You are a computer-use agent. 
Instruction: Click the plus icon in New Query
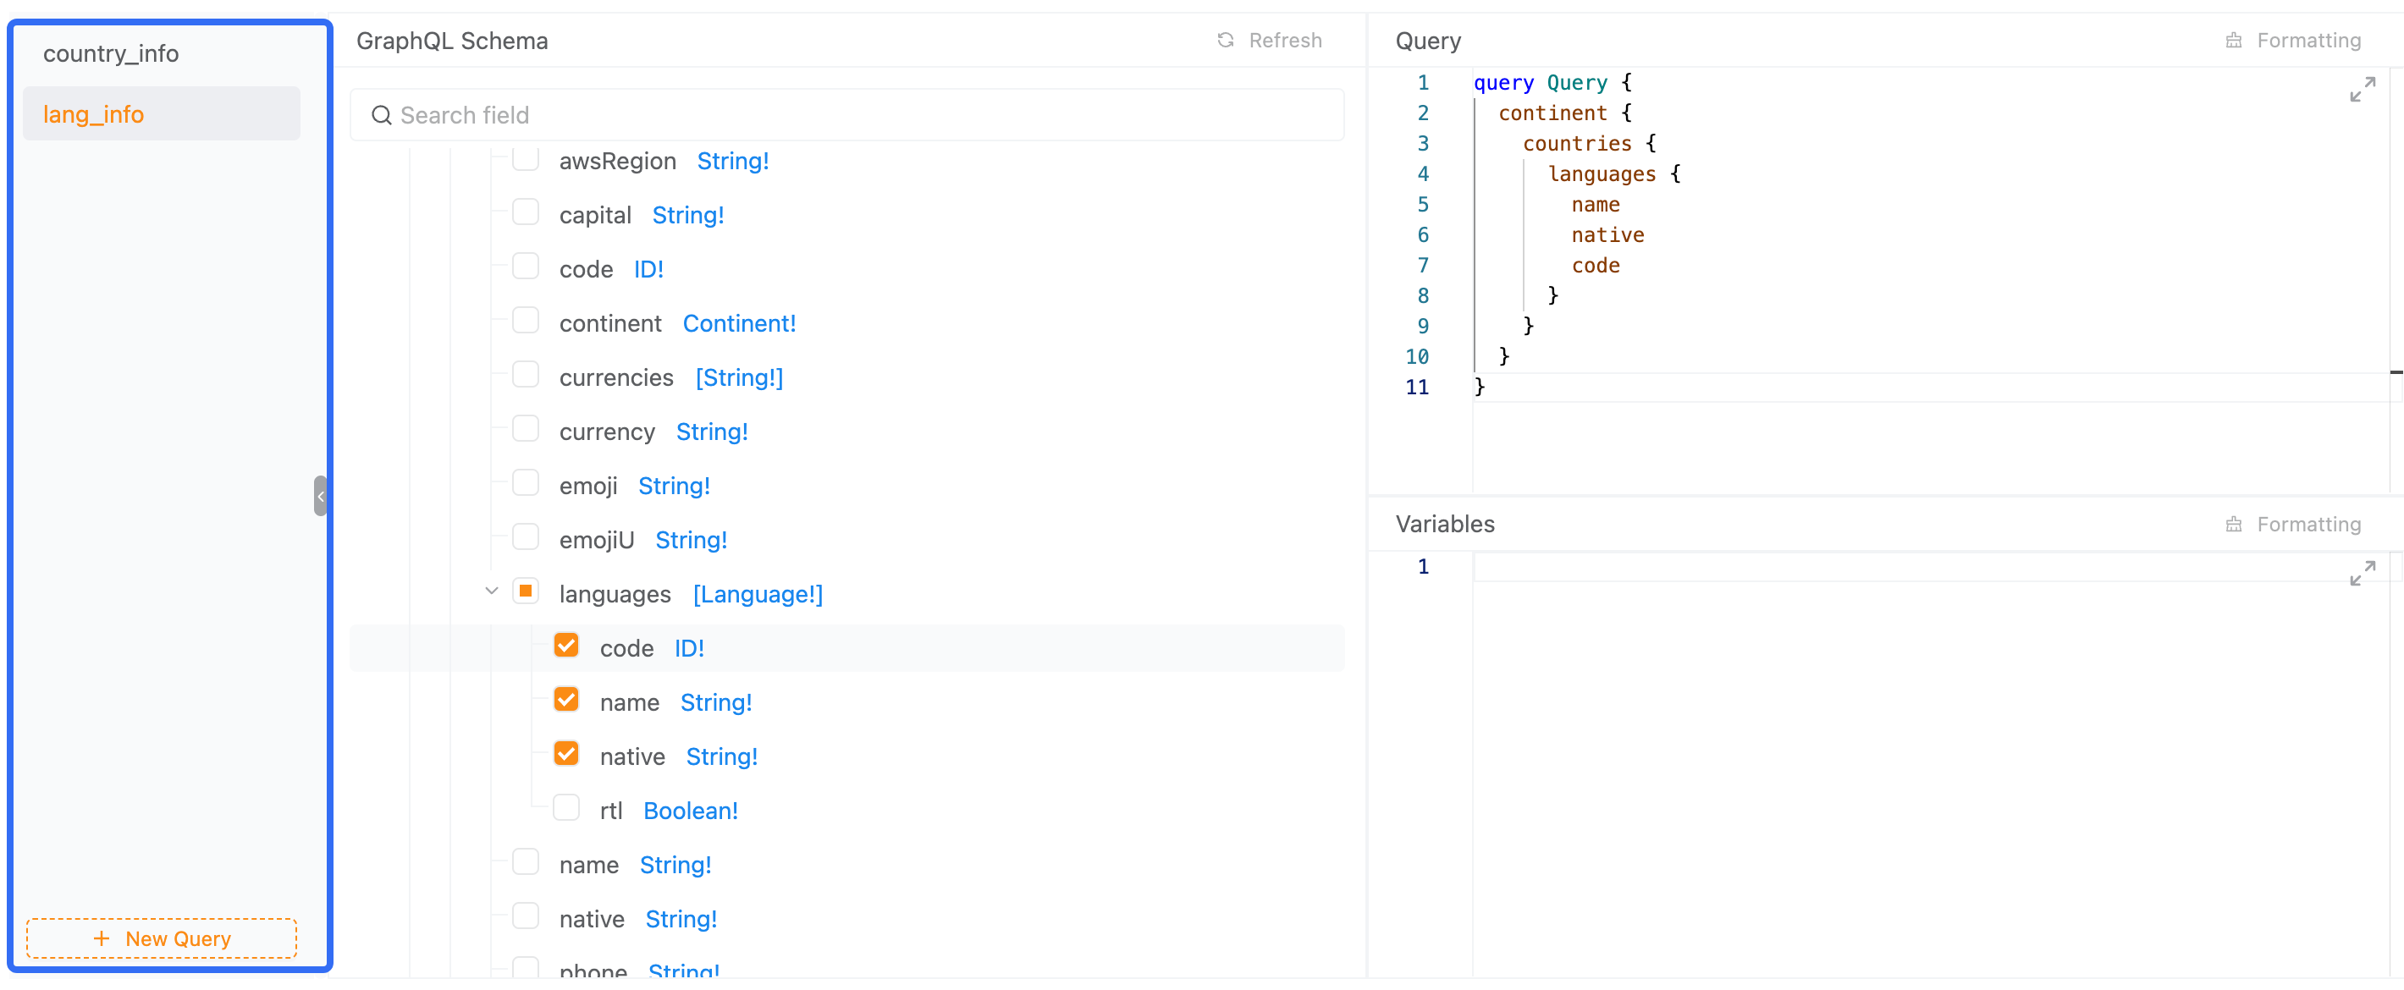[x=102, y=938]
